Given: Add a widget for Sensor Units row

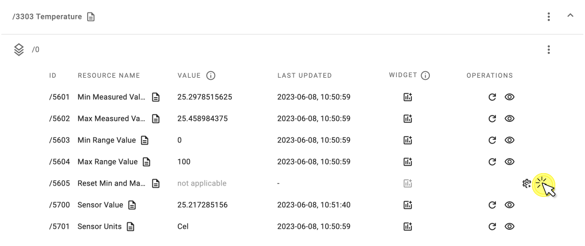Looking at the screenshot, I should coord(408,227).
